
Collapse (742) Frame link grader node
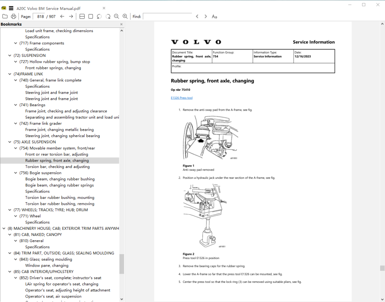tap(15, 124)
